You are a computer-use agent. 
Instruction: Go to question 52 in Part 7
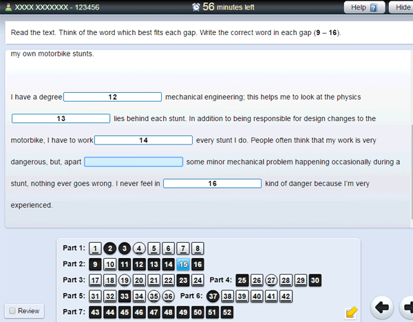227,312
